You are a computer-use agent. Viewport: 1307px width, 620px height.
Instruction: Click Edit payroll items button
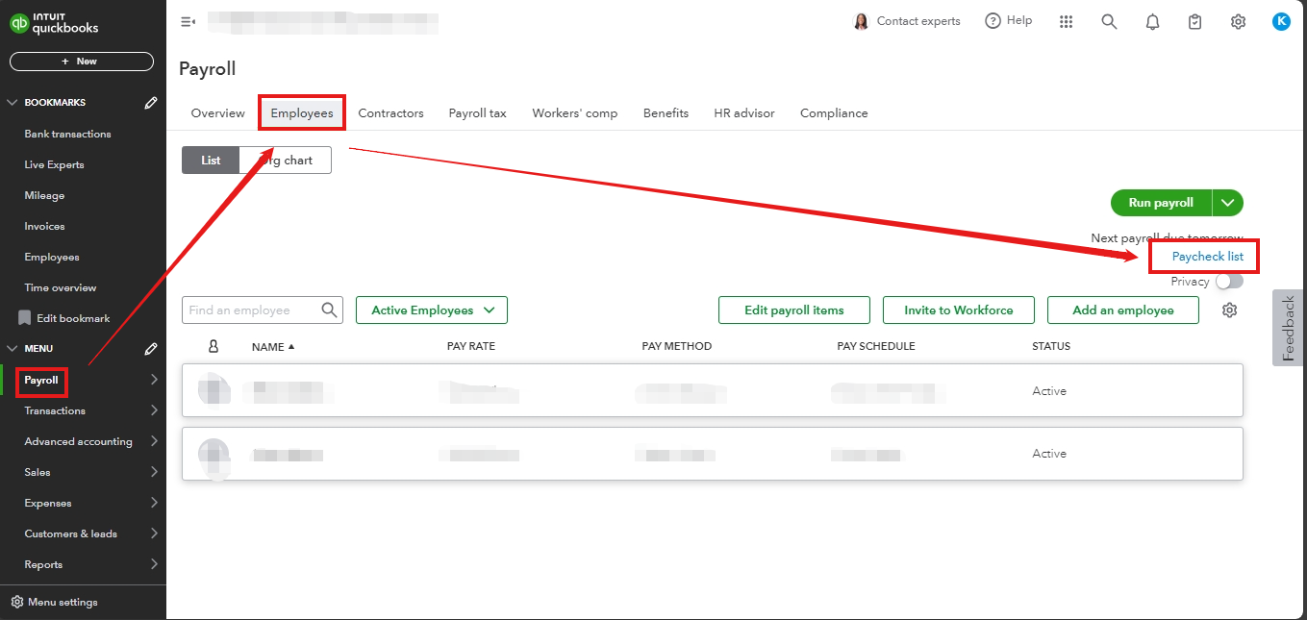point(794,310)
